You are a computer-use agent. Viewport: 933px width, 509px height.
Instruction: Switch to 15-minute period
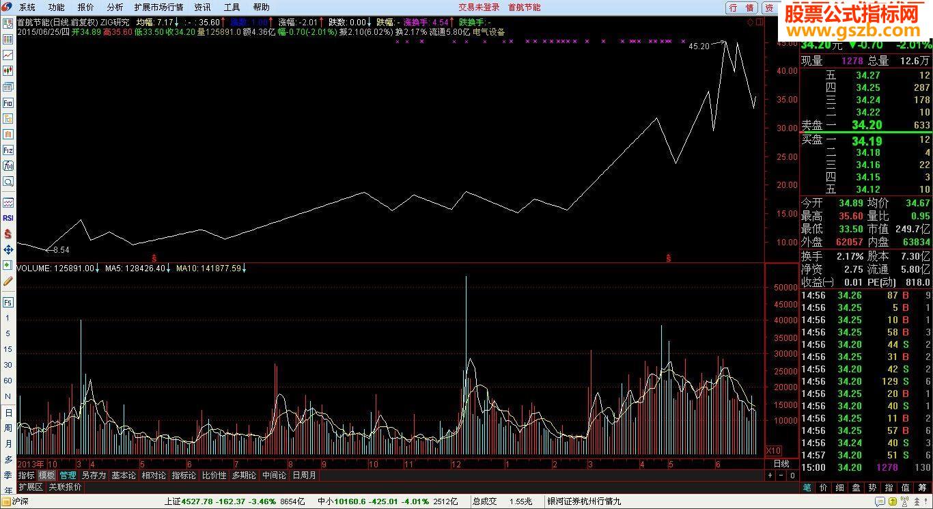coord(8,350)
